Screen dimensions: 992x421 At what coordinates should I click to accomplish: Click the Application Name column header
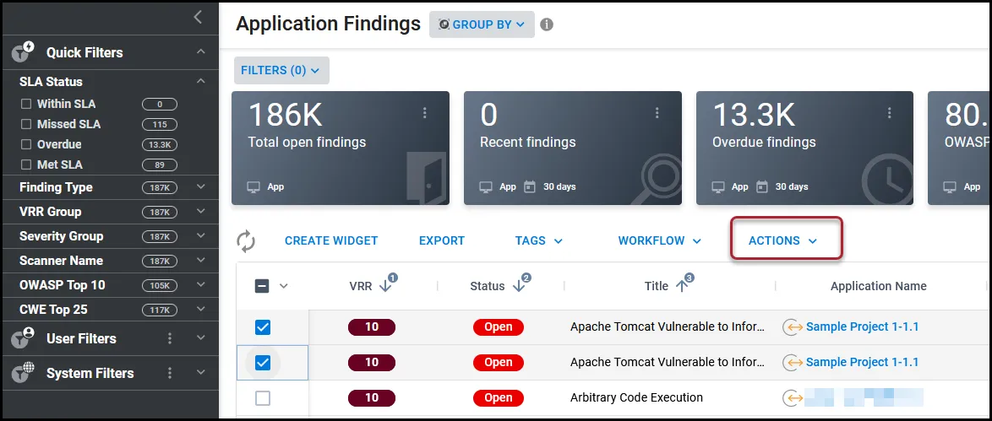878,286
